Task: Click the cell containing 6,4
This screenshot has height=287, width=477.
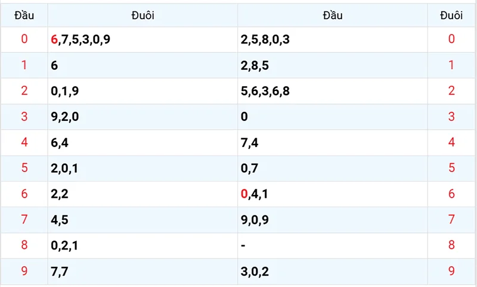Action: (x=60, y=142)
